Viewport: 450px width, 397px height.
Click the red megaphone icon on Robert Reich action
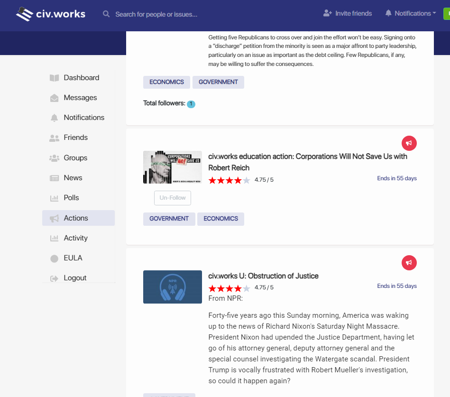tap(409, 143)
